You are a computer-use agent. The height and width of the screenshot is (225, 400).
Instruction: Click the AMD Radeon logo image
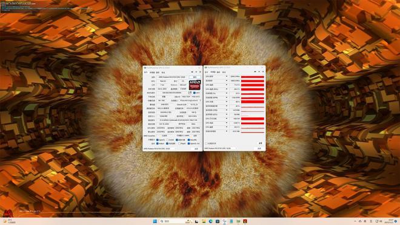(x=195, y=85)
